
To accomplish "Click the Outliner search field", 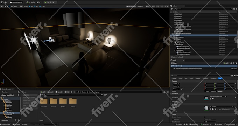I will (x=203, y=9).
